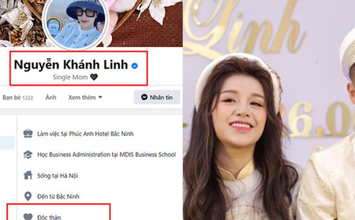Open the circular profile picture
Image resolution: width=355 pixels, height=220 pixels.
[76, 24]
